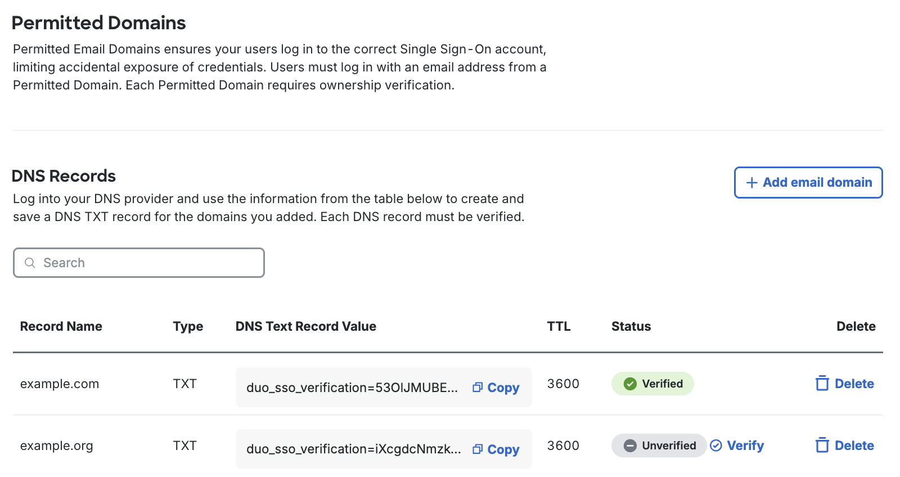900x477 pixels.
Task: Click the plus icon on Add email domain
Action: [751, 183]
